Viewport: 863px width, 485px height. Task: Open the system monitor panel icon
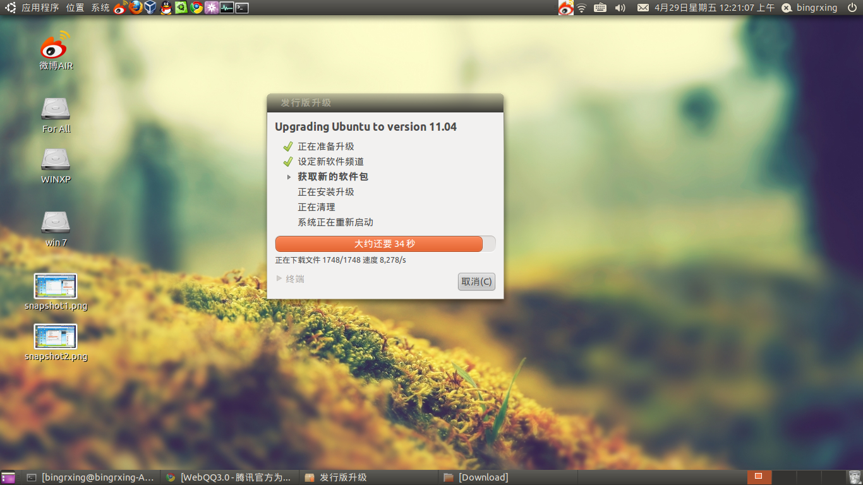tap(228, 8)
